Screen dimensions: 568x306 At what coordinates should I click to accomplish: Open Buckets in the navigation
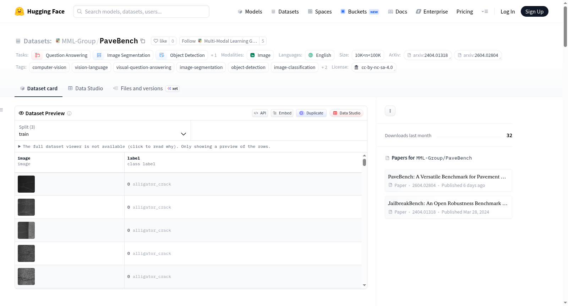360,12
